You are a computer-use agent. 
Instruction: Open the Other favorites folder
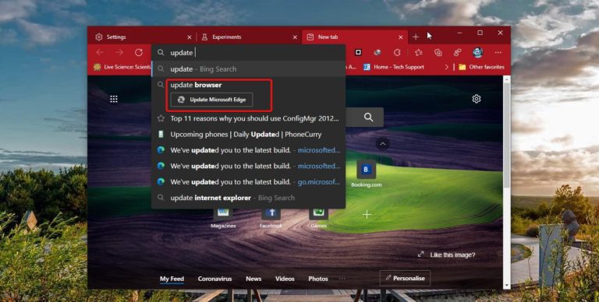pyautogui.click(x=481, y=67)
